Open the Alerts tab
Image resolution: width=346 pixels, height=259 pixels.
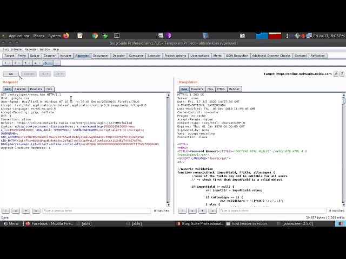[217, 56]
